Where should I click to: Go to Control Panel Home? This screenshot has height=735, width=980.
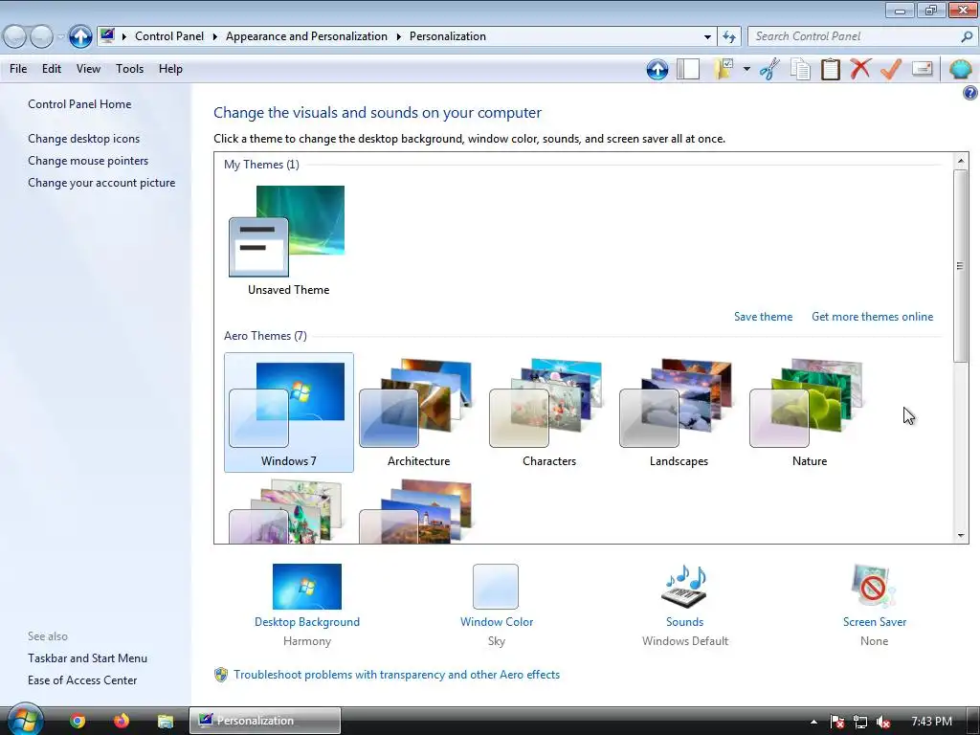pos(79,104)
